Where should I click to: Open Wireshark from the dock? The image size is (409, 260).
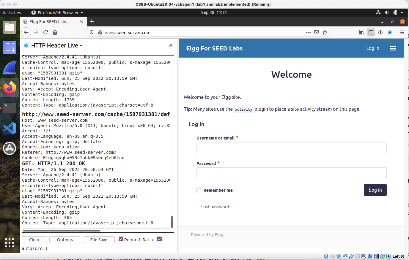tap(10, 68)
